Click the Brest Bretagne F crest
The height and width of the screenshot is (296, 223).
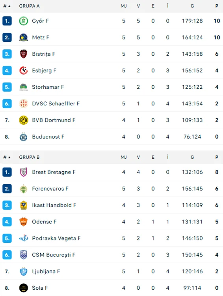click(24, 172)
